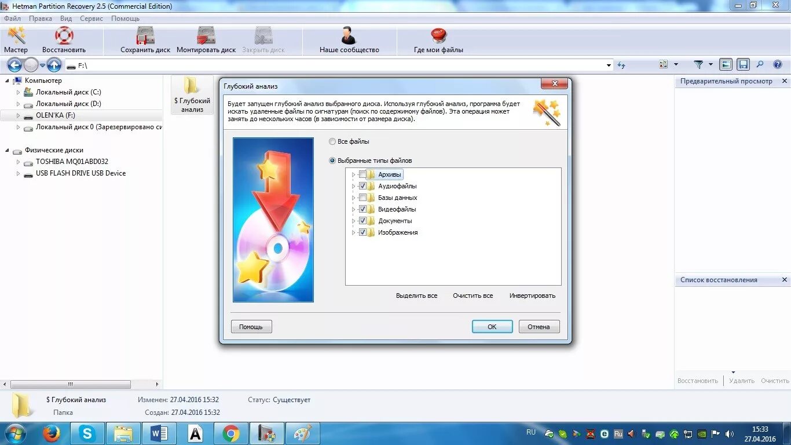Open help via blue question mark icon
The height and width of the screenshot is (445, 791).
coord(778,65)
